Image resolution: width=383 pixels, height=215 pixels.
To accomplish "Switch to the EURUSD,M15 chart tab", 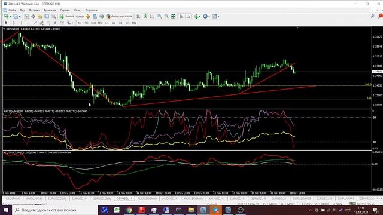I will [x=302, y=199].
